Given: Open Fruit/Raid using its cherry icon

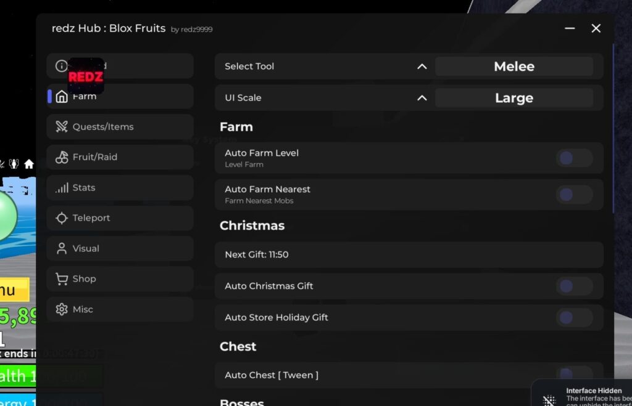Looking at the screenshot, I should pyautogui.click(x=61, y=157).
